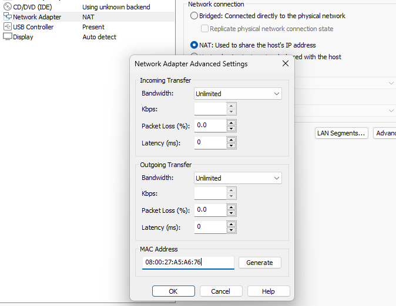Generate a new MAC address
The width and height of the screenshot is (396, 306).
[260, 263]
